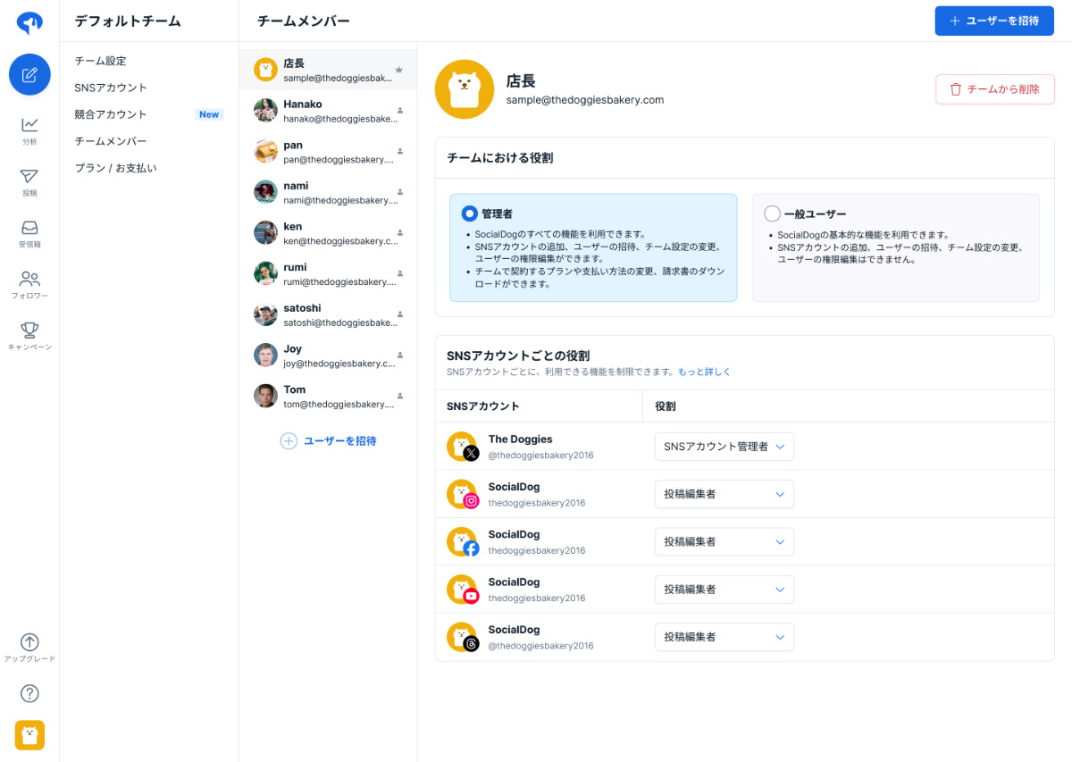The height and width of the screenshot is (762, 1072).
Task: Click the user icon beside Joy
Action: pos(400,356)
